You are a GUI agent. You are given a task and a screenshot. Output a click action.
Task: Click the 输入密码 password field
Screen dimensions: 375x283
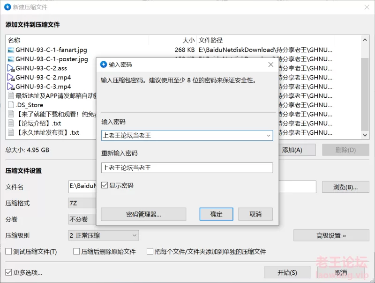coord(187,136)
